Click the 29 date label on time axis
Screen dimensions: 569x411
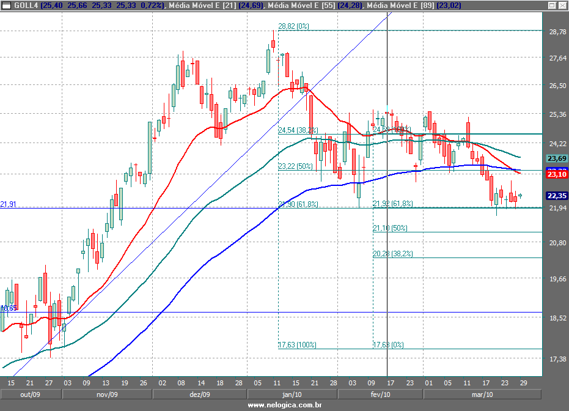tap(523, 383)
